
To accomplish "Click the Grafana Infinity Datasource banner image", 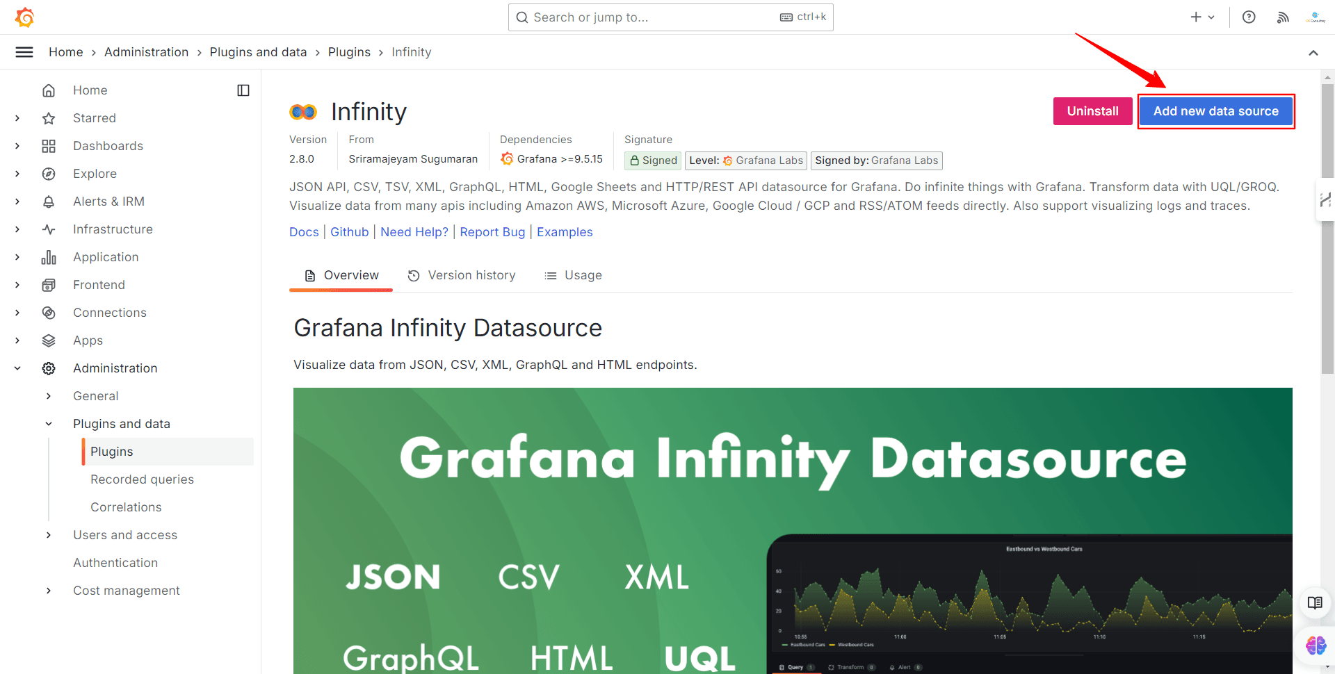I will [793, 531].
